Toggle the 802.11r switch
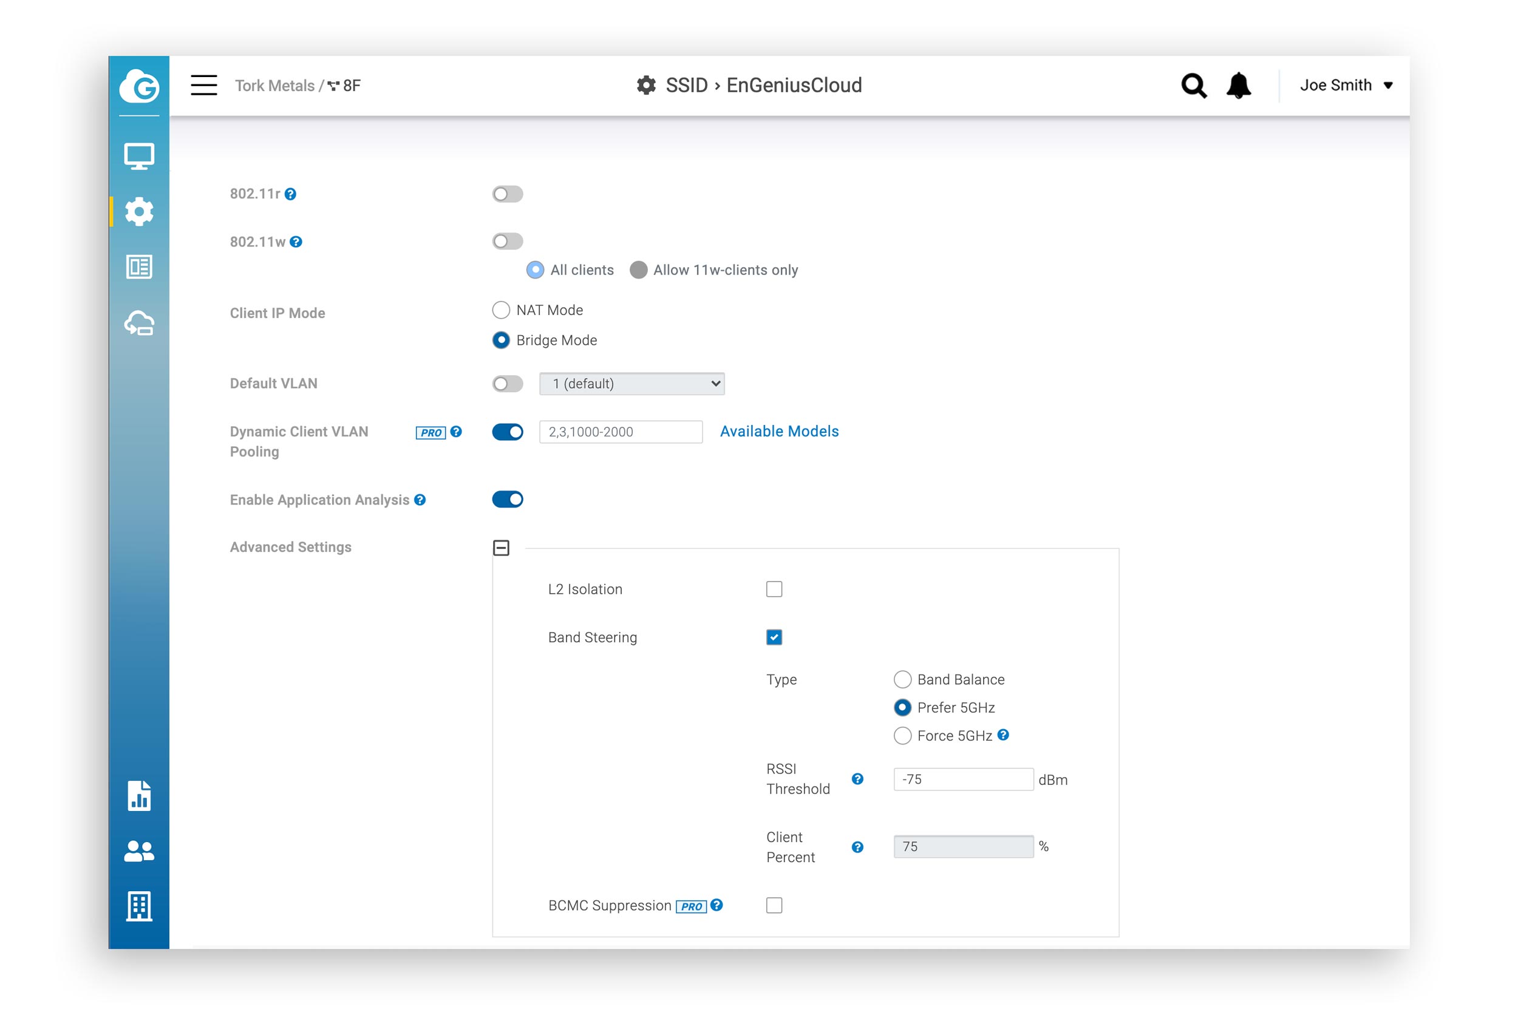 tap(507, 194)
